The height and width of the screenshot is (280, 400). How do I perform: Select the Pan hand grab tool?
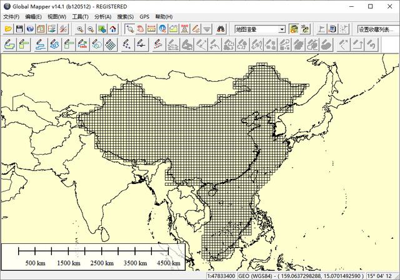tap(140, 29)
